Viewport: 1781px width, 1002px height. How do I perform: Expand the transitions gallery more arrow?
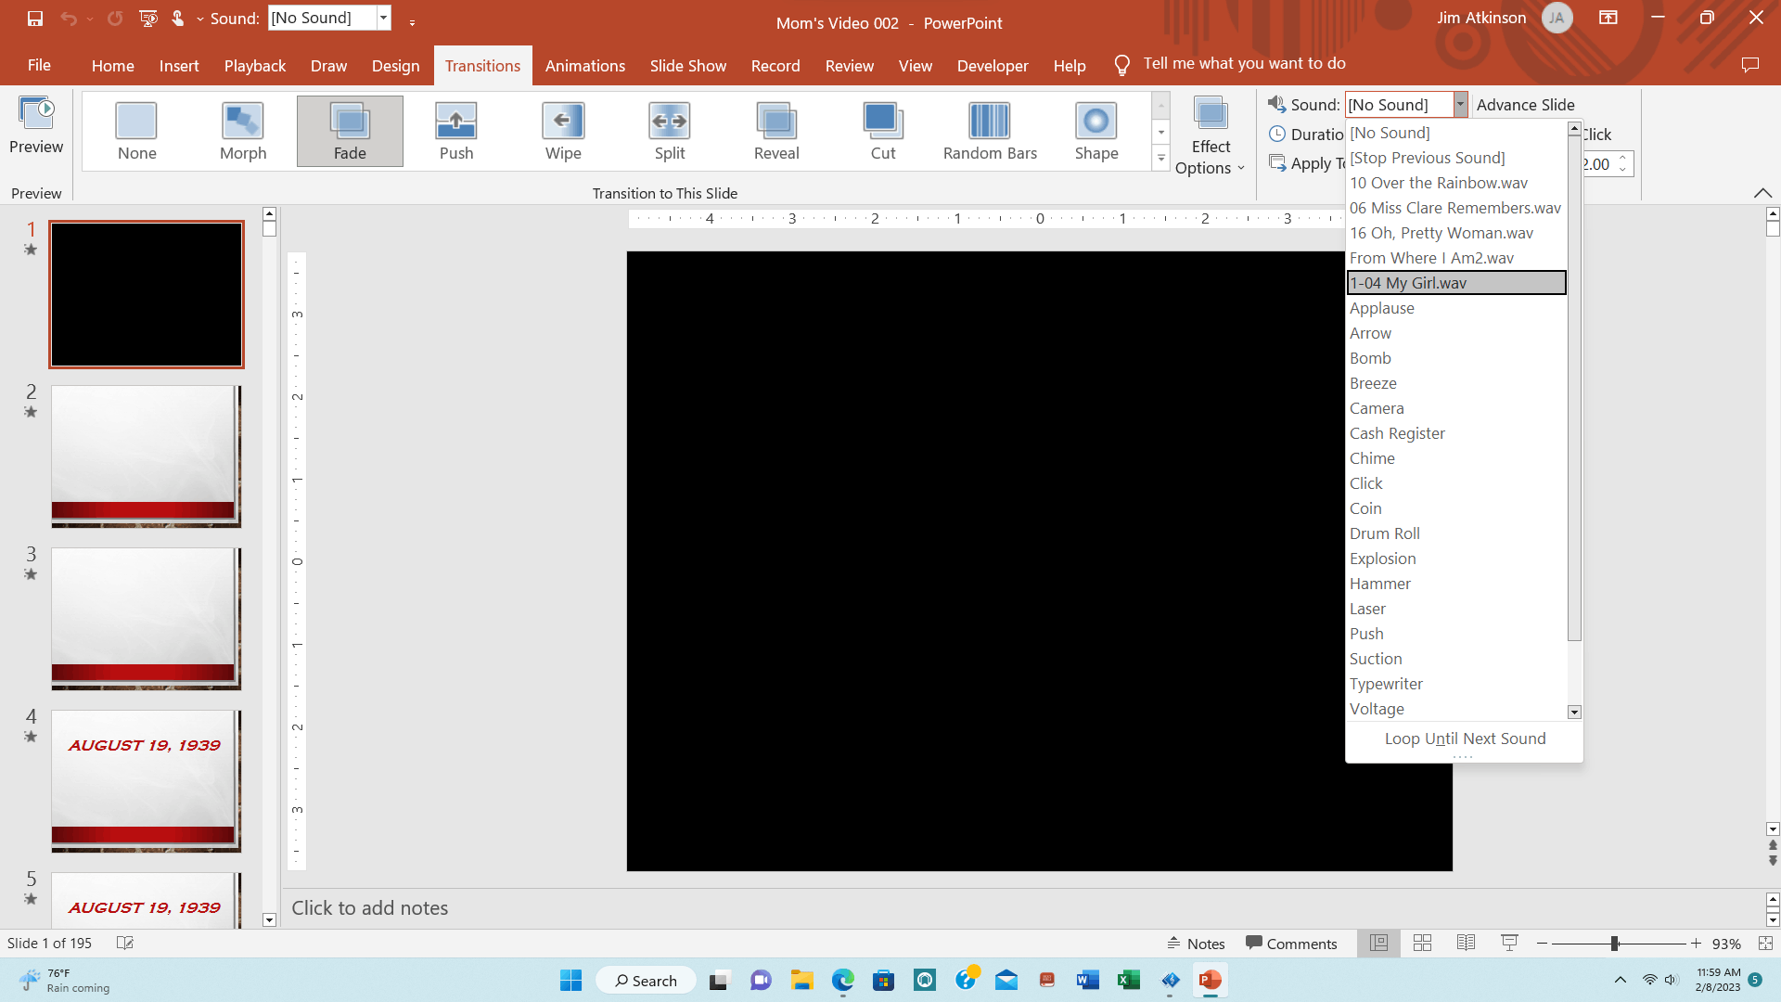(1160, 159)
